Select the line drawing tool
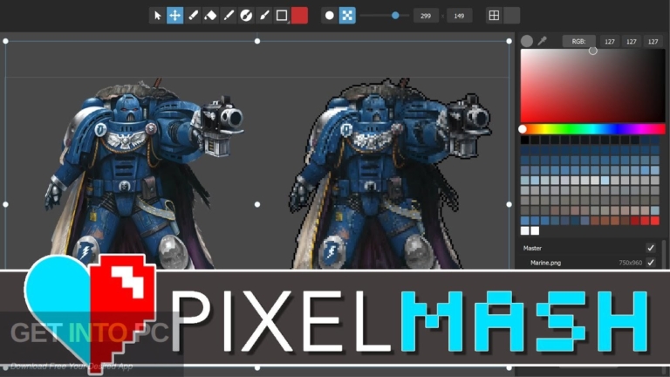This screenshot has height=377, width=670. (x=229, y=16)
